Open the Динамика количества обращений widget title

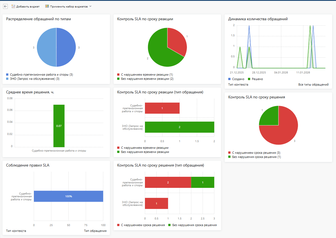(258, 19)
